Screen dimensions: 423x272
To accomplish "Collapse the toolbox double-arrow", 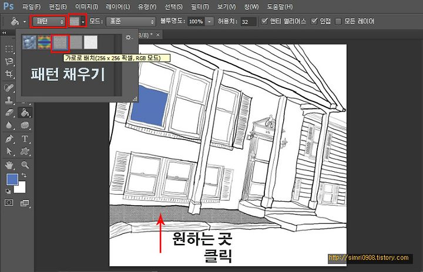I will tap(4, 33).
